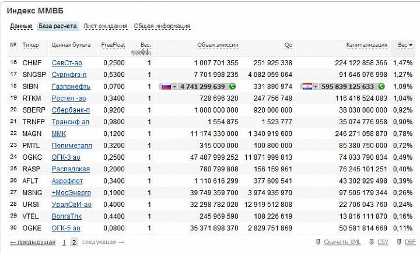Click the capitalization value 13 816 111 870
This screenshot has height=253, width=420.
[x=363, y=216]
